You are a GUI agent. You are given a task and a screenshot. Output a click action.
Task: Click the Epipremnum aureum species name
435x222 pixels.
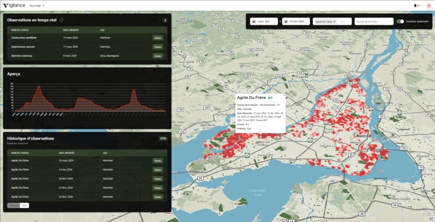point(23,47)
